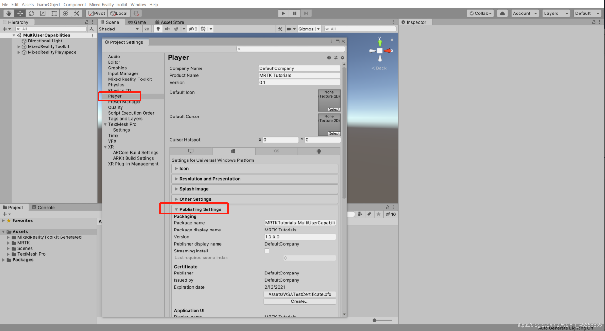Open the Default layout dropdown
Image resolution: width=605 pixels, height=331 pixels.
pos(587,13)
